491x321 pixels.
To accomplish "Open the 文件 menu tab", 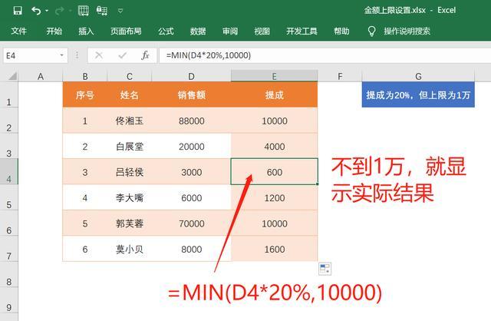I will pos(19,31).
